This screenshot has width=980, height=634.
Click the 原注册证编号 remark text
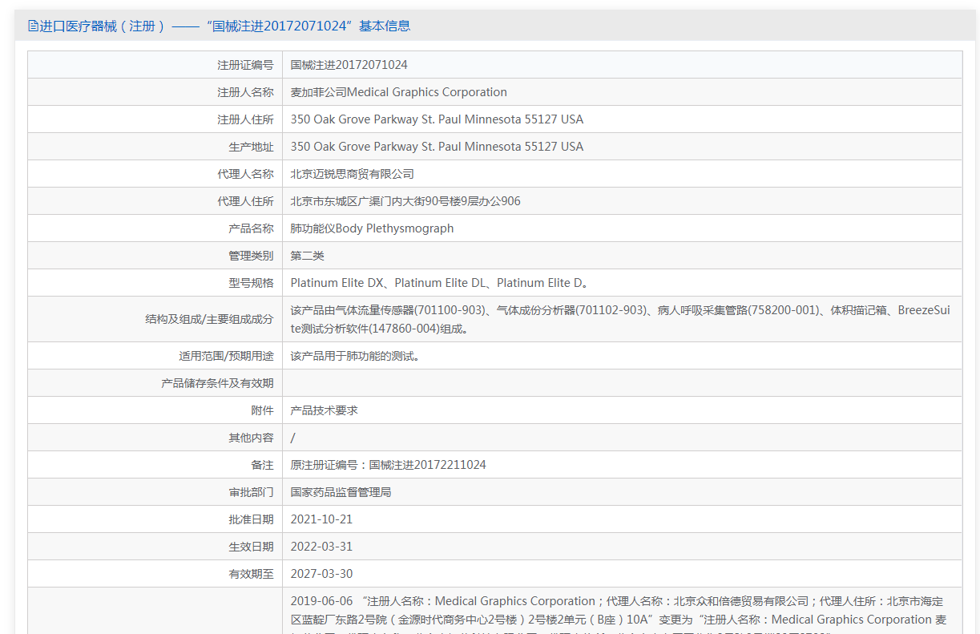[x=388, y=465]
